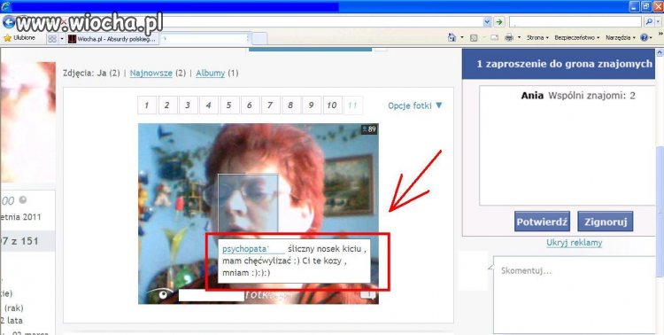664x335 pixels.
Task: Click the page vertical scrollbar thumb
Action: tap(660, 212)
